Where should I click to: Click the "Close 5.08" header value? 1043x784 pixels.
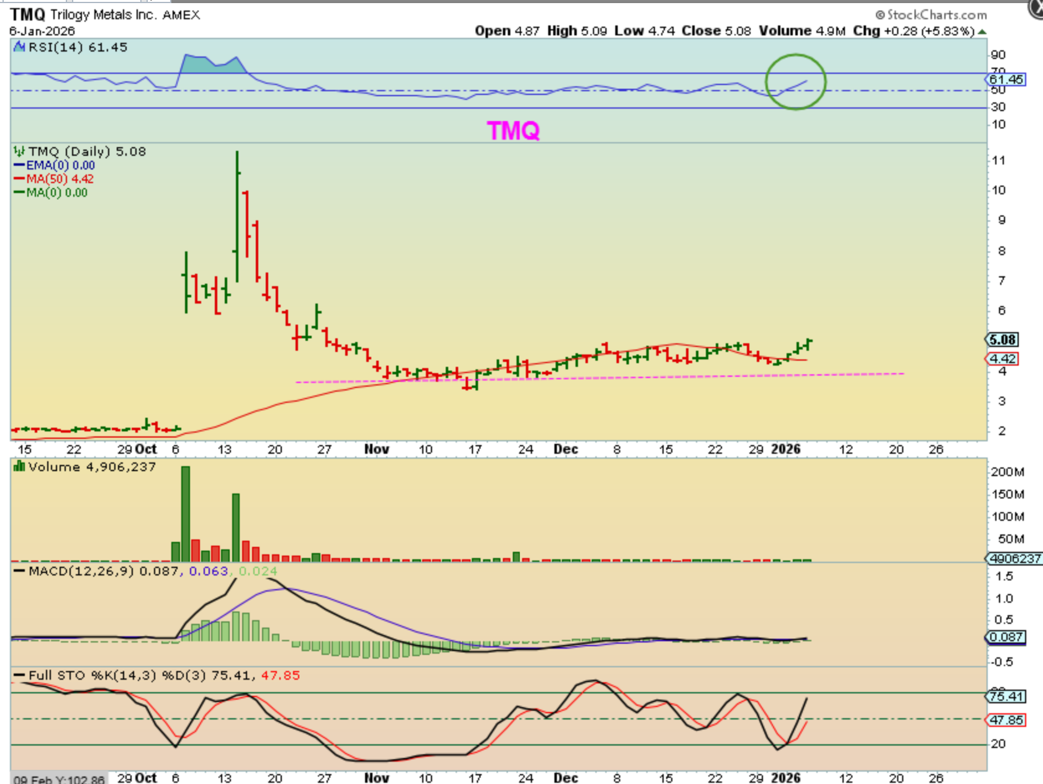[716, 31]
